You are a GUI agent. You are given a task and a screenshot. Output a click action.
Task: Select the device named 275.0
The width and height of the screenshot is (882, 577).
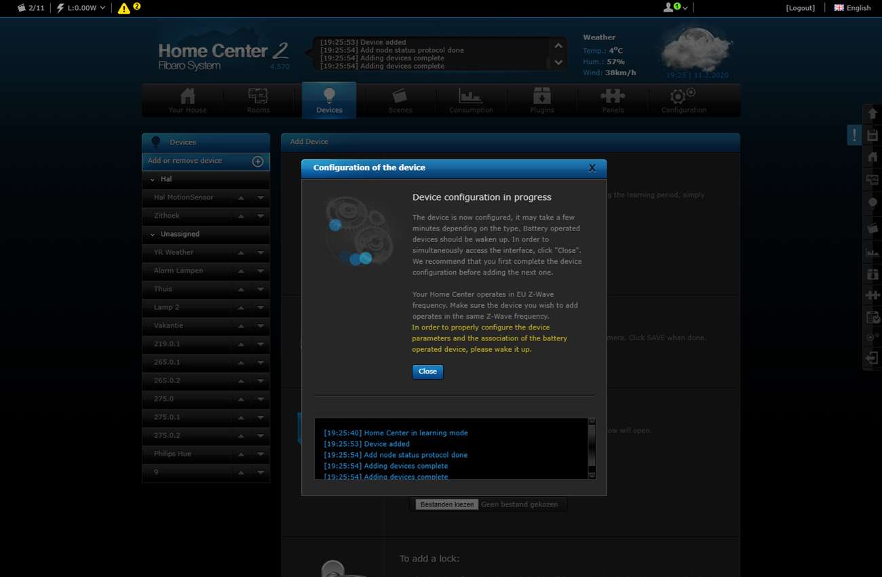(164, 399)
